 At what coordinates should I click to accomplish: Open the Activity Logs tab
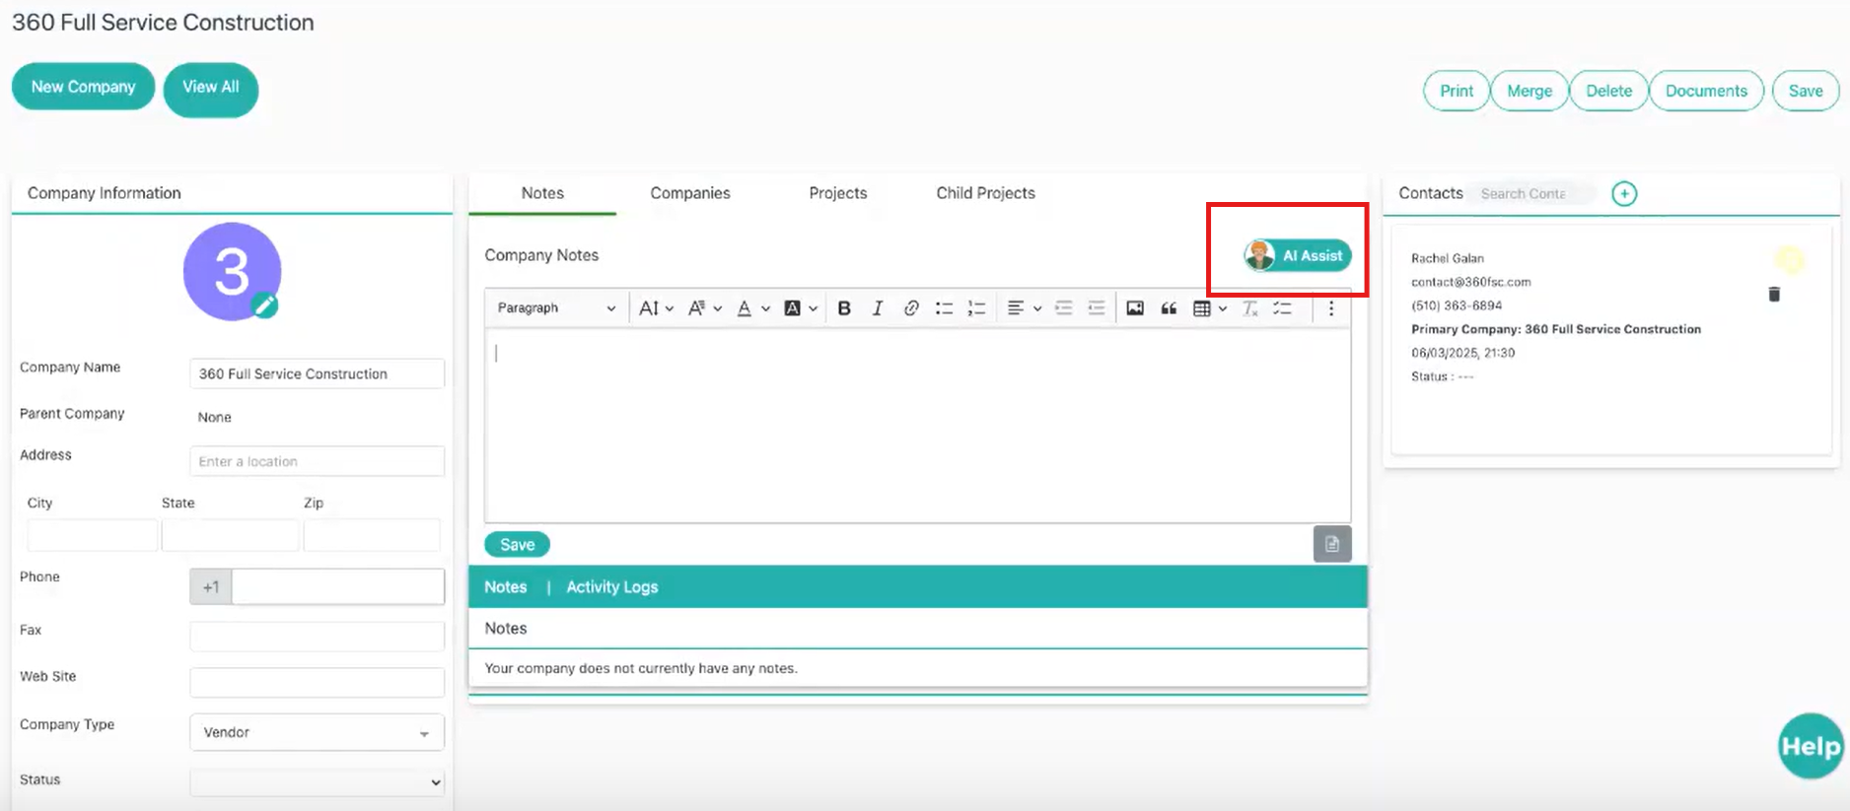tap(611, 587)
